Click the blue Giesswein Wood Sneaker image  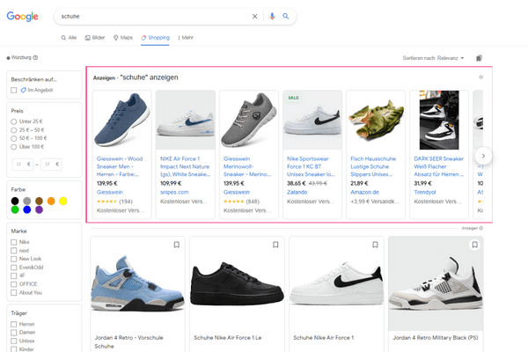tap(122, 120)
